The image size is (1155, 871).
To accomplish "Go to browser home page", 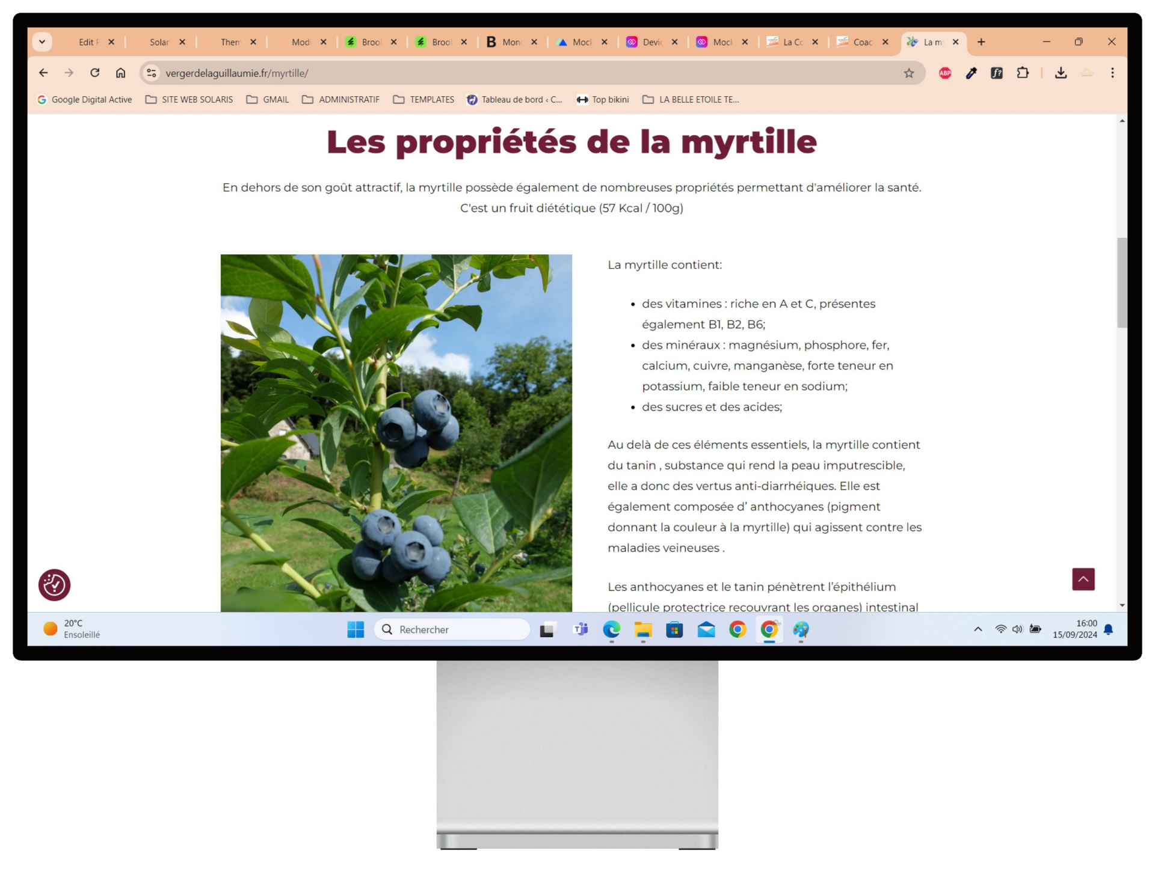I will [x=120, y=73].
